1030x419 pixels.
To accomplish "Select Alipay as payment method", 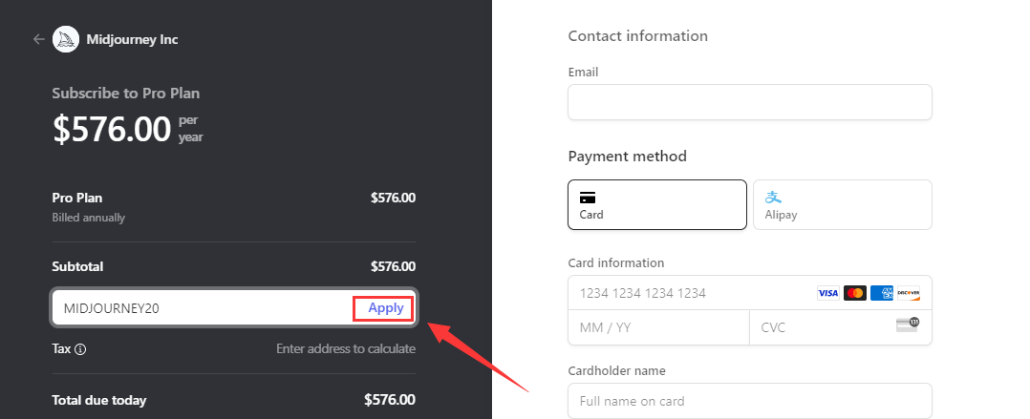I will [842, 204].
